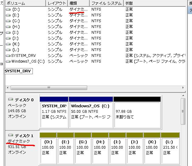The height and width of the screenshot is (166, 192).
Task: Select the (I:) volume name in the list
Action: tap(15, 33)
